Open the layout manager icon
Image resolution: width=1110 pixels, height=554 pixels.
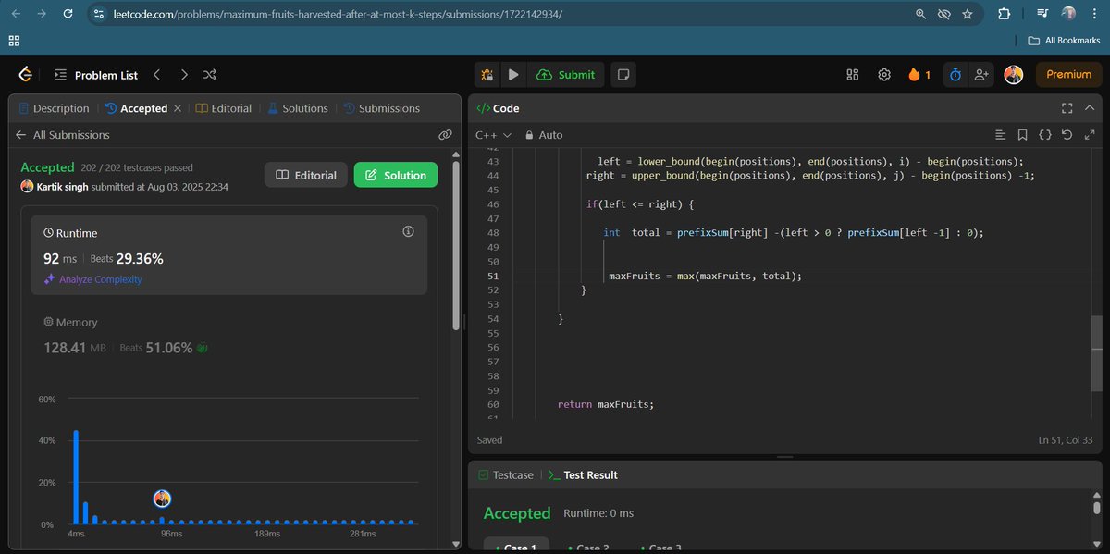[853, 75]
